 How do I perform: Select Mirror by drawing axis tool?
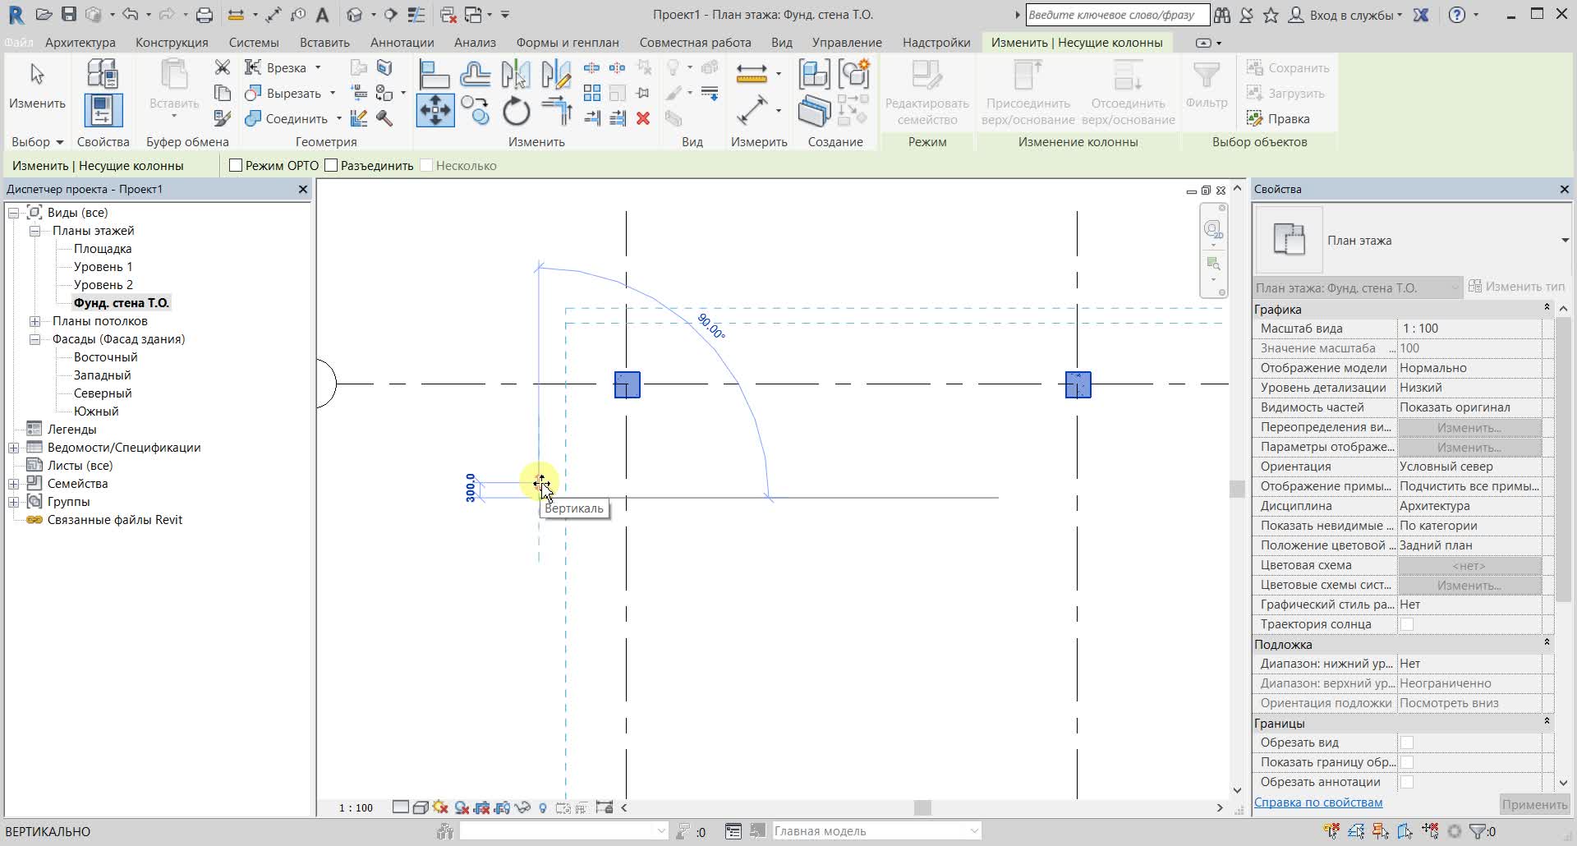[x=556, y=75]
